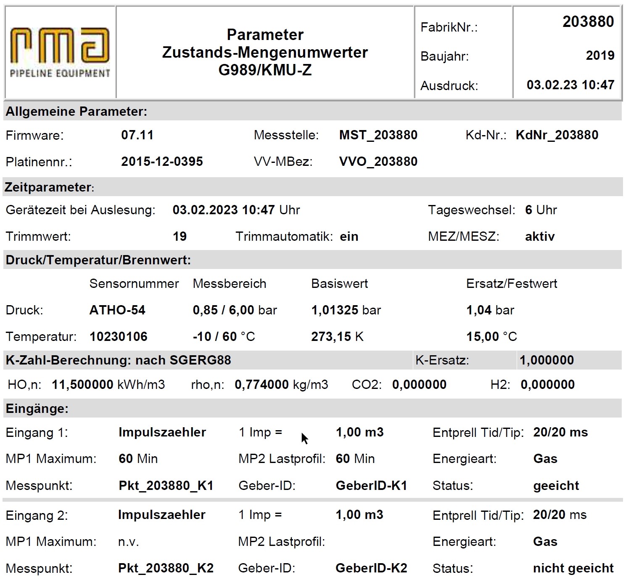Select the Messpunkt value Pkt_203880_K2
The height and width of the screenshot is (580, 631).
coord(166,568)
